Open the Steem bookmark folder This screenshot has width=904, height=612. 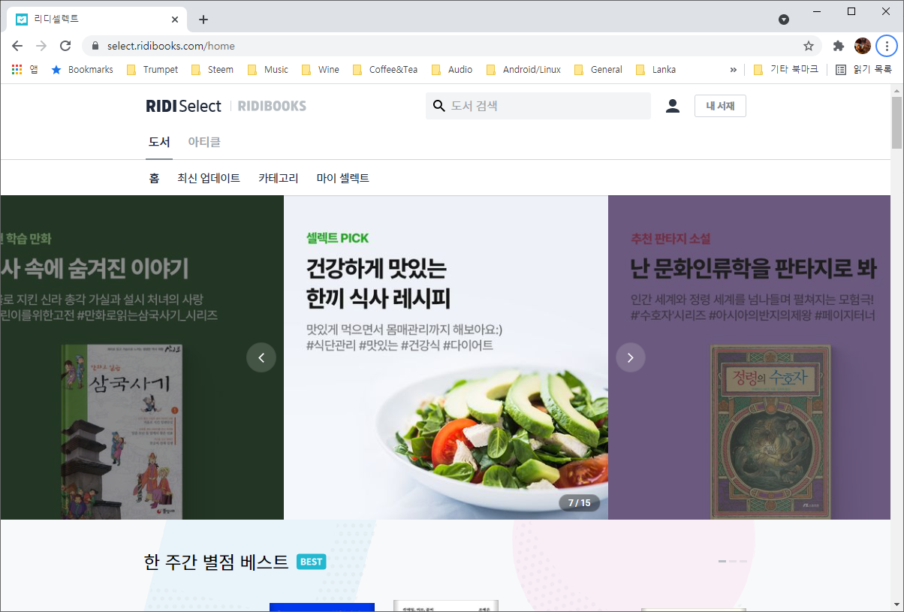coord(212,69)
